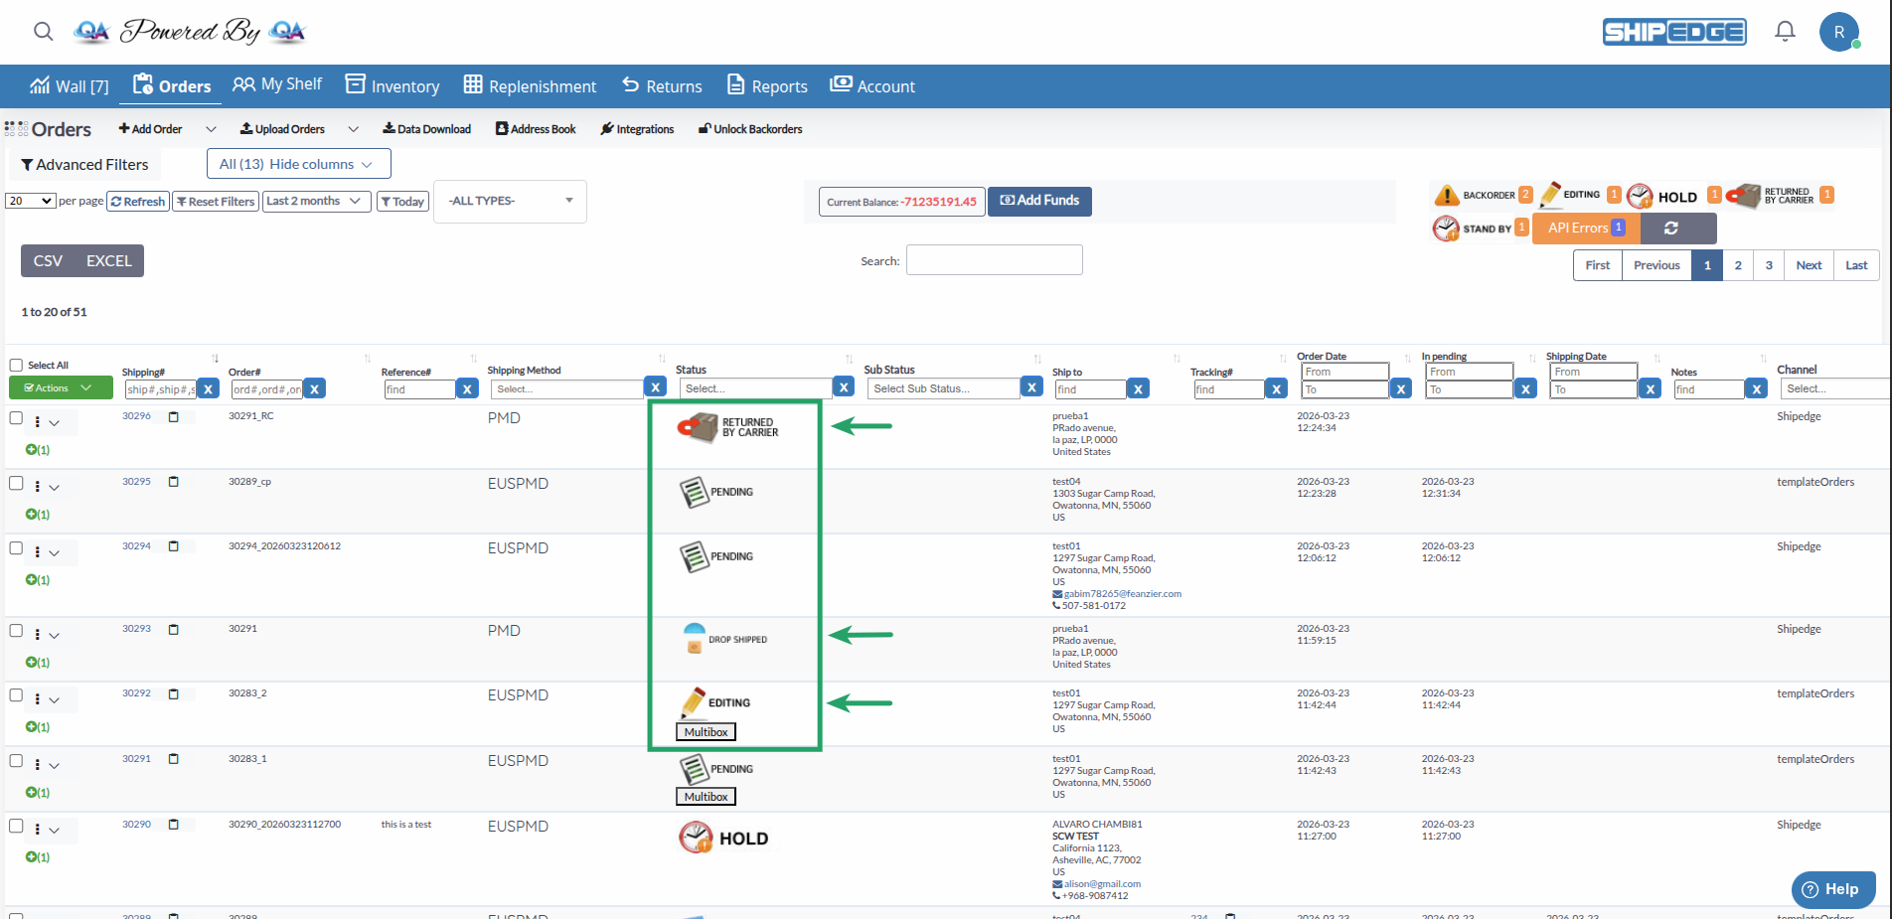Tick the checkbox for order 30296
The height and width of the screenshot is (919, 1892).
click(16, 418)
